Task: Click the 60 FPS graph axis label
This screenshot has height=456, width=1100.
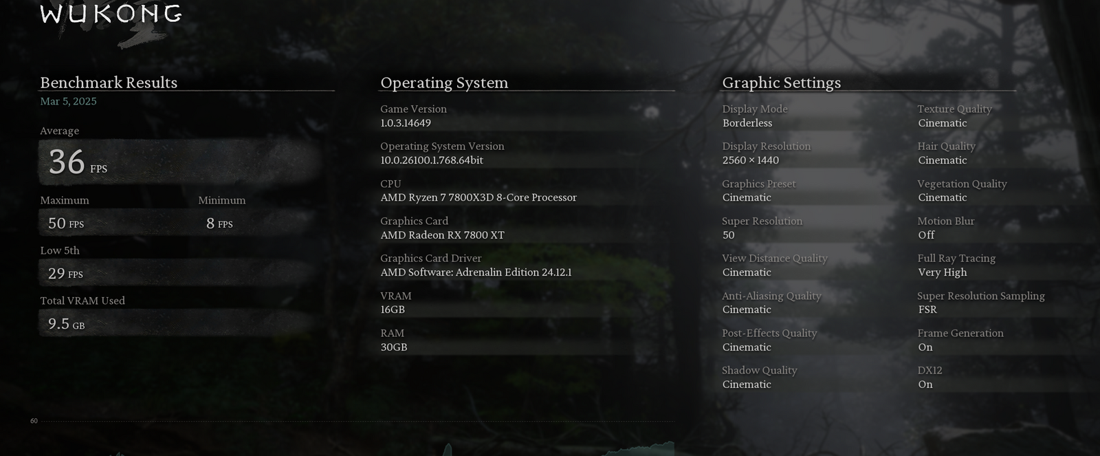Action: tap(34, 421)
